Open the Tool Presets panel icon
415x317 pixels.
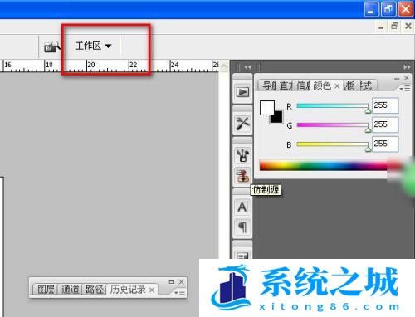coord(242,124)
